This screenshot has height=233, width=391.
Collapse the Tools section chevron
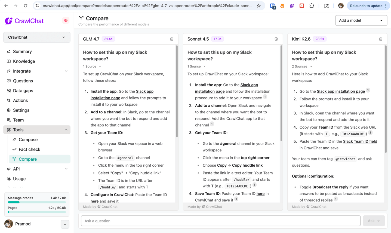point(66,130)
